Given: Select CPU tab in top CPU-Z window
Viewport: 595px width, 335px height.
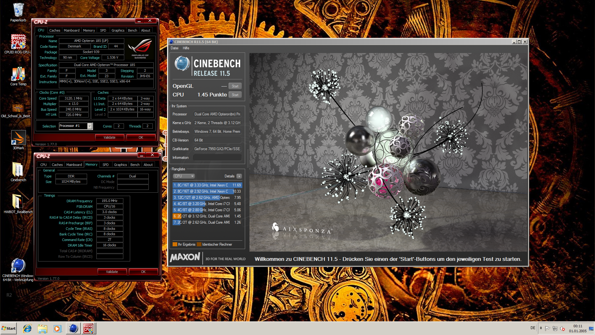Looking at the screenshot, I should [x=41, y=30].
